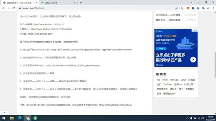Image resolution: width=216 pixels, height=121 pixels.
Task: Open the help.airdroid.com/hc/zh-cn link
Action: (x=115, y=105)
